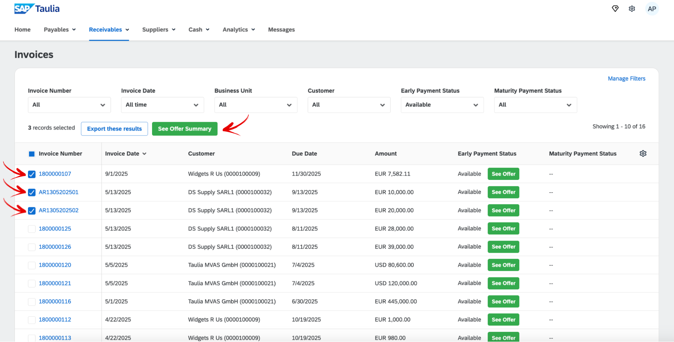Open the diamond icon in header
Viewport: 674px width, 342px height.
[615, 9]
